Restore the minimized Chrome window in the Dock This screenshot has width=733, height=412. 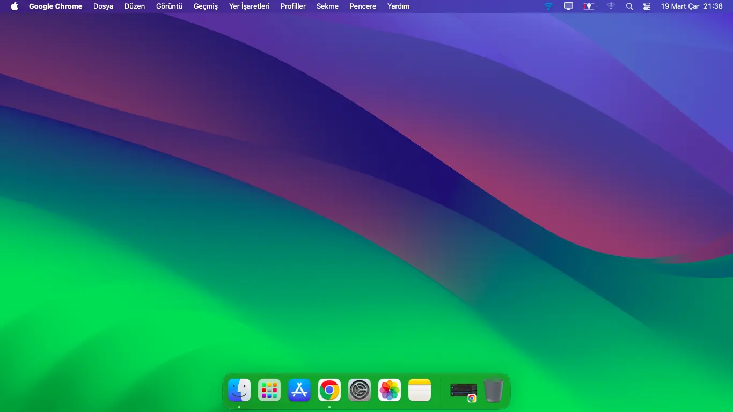(464, 391)
